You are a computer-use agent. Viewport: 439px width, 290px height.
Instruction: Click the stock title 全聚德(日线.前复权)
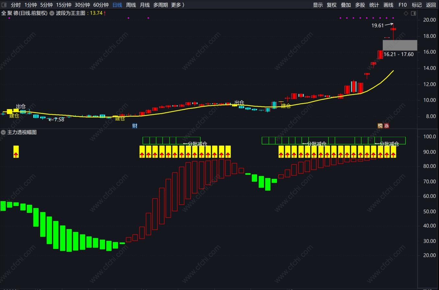click(x=24, y=13)
